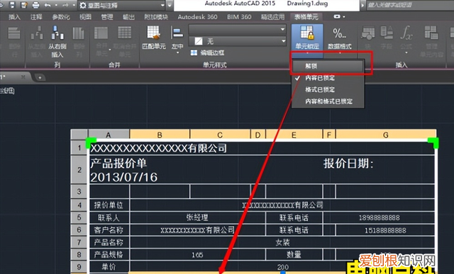The image size is (454, 274).
Task: Open the 草图与注释 workspace dropdown
Action: [122, 5]
